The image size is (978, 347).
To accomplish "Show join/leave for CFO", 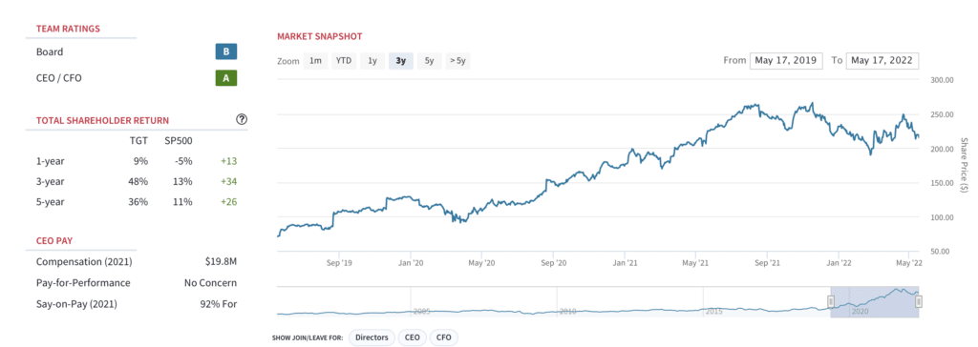I will point(443,337).
